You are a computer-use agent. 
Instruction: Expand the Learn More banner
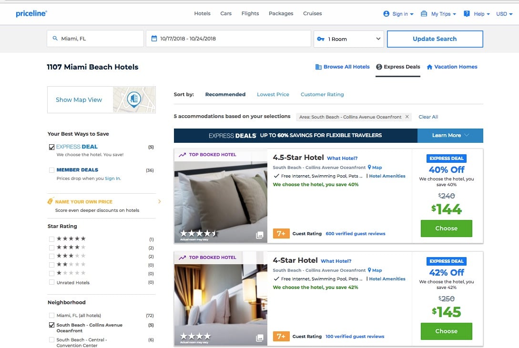pyautogui.click(x=450, y=136)
